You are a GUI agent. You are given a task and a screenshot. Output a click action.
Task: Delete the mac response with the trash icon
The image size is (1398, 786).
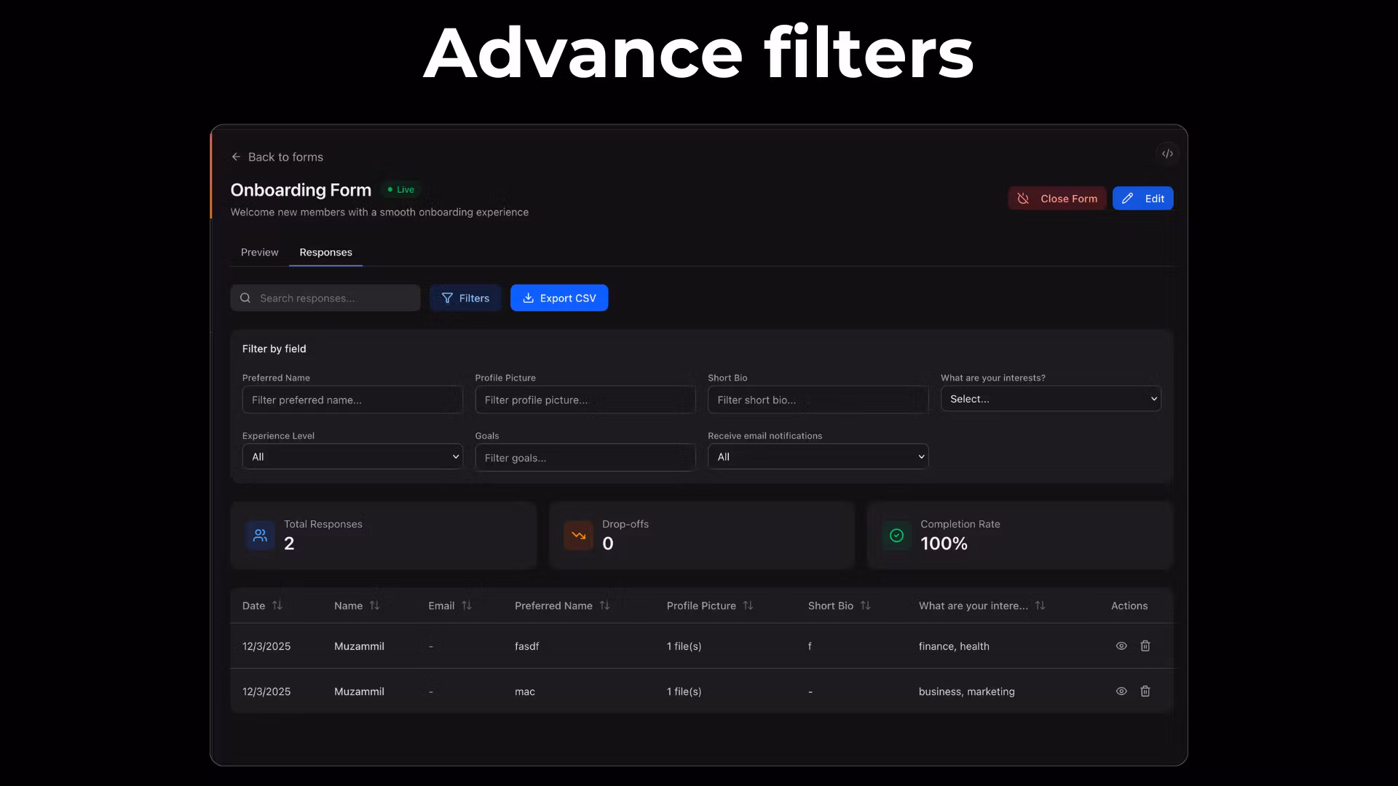tap(1145, 691)
